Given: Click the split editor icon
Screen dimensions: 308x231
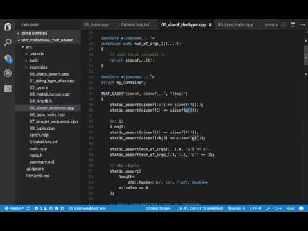Looking at the screenshot, I should pyautogui.click(x=293, y=25).
